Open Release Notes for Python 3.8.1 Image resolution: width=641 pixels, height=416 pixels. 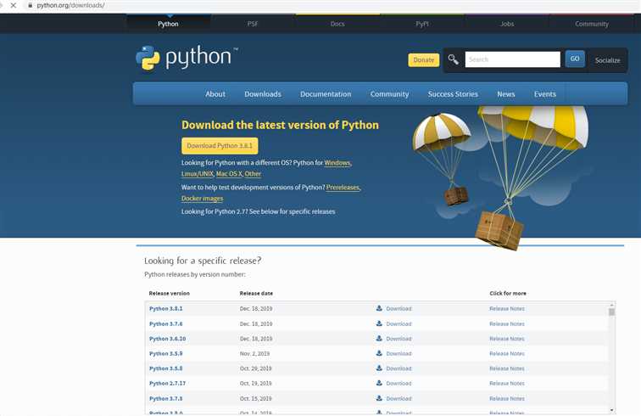[x=507, y=308]
